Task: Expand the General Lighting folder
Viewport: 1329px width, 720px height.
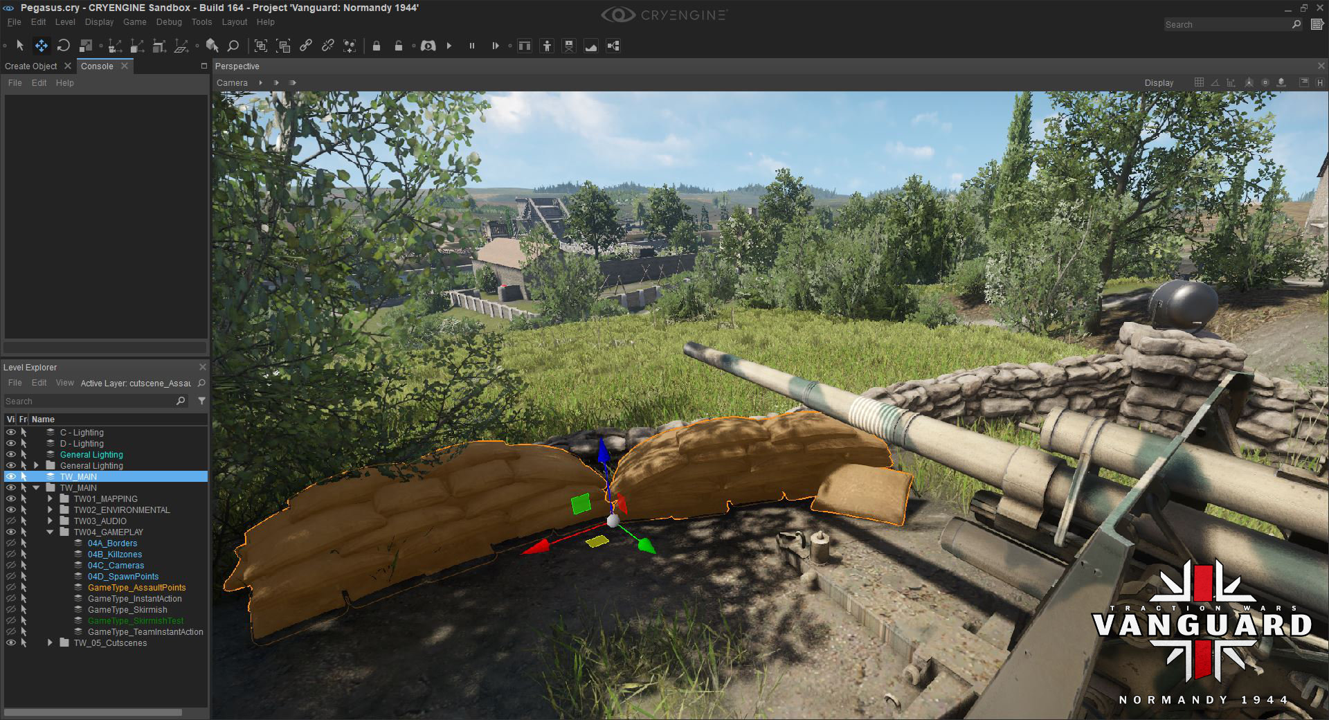Action: [x=37, y=465]
